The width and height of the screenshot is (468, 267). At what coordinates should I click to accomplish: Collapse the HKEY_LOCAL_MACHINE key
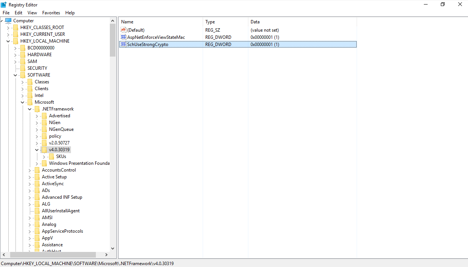click(8, 41)
